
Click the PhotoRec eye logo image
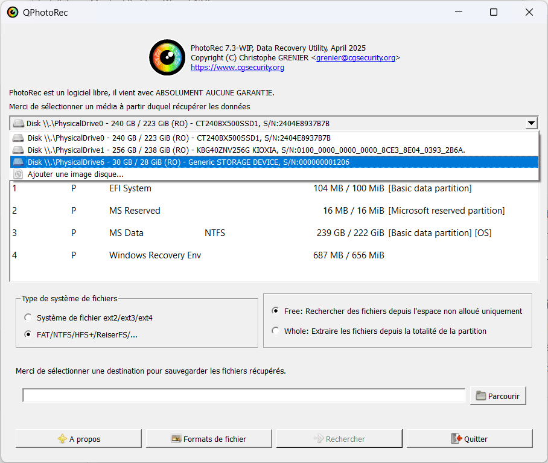[x=167, y=57]
